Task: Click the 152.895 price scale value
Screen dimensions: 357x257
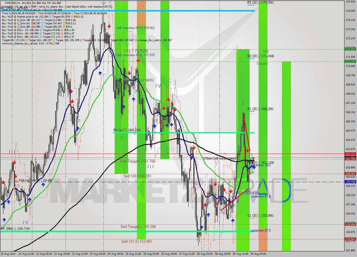Action: pyautogui.click(x=350, y=250)
